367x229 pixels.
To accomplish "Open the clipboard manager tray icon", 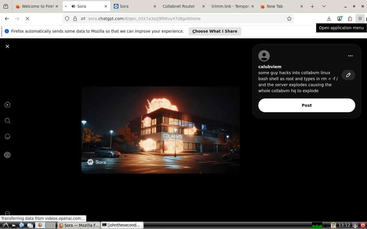I will pyautogui.click(x=333, y=225).
